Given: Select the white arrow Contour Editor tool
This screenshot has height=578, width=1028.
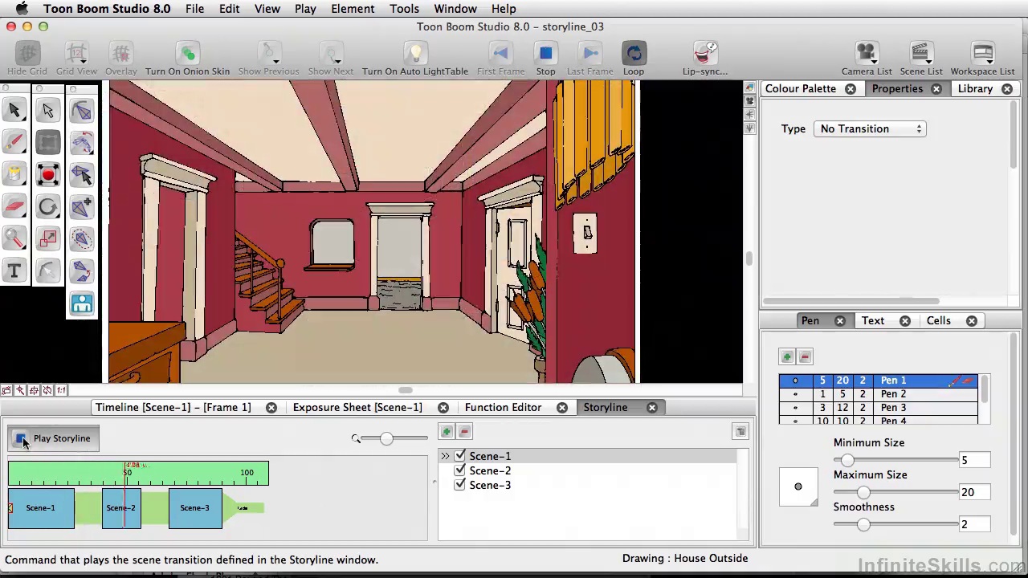Looking at the screenshot, I should [x=48, y=110].
